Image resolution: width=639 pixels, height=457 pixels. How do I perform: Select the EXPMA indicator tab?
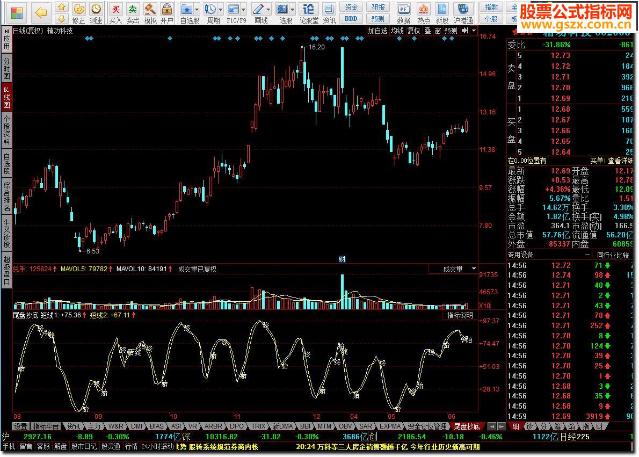coord(390,426)
